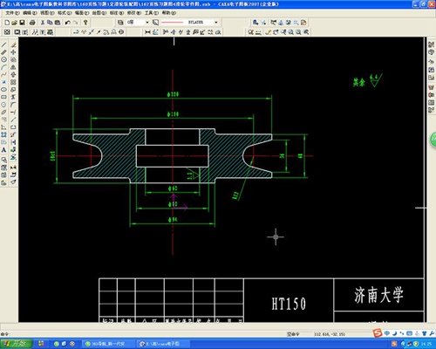Click the Save file icon
436x349 pixels.
[22, 23]
